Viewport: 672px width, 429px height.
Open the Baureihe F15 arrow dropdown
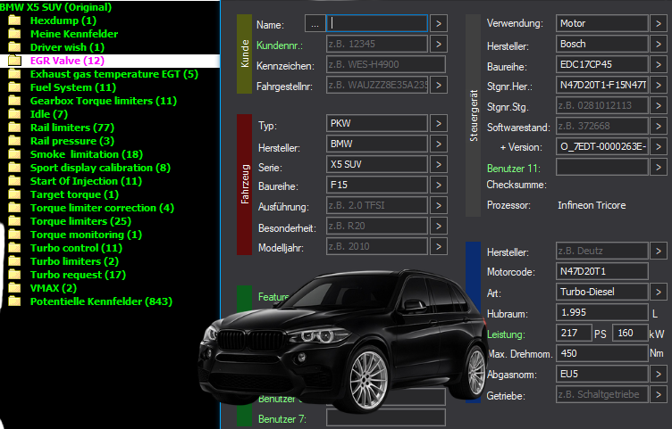point(439,185)
